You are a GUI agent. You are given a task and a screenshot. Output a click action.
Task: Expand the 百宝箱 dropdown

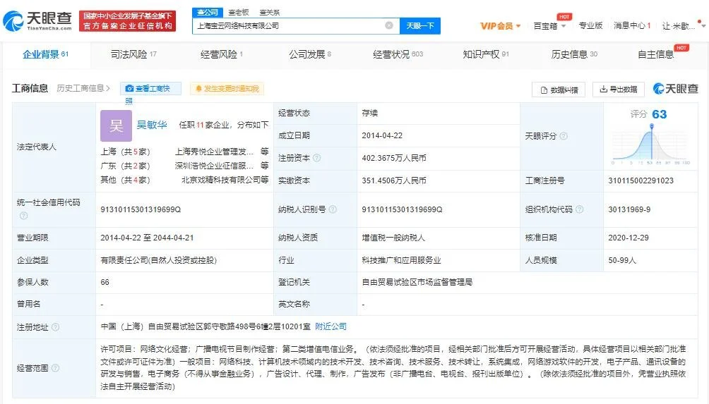(x=549, y=26)
